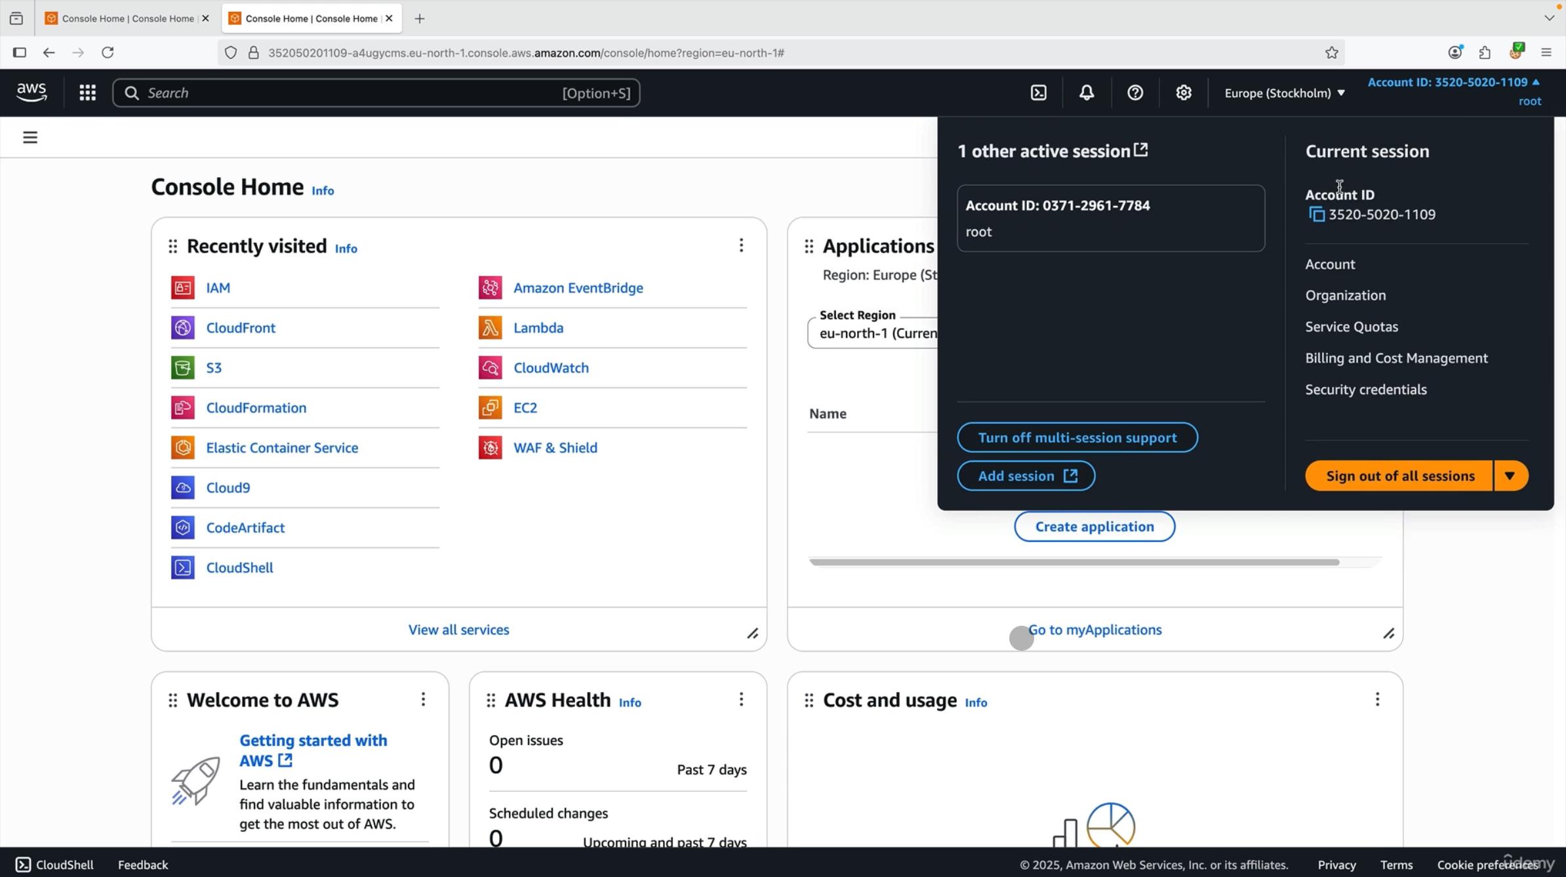
Task: Bookmark this page with the star icon
Action: [x=1331, y=52]
